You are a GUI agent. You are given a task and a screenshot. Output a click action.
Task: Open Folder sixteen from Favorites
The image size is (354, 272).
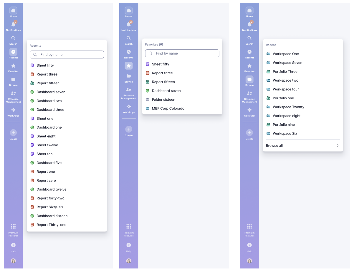(x=163, y=99)
